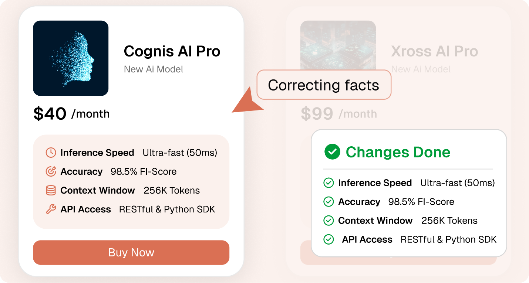Click the clock icon beside Inference Speed
529x283 pixels.
click(x=51, y=153)
